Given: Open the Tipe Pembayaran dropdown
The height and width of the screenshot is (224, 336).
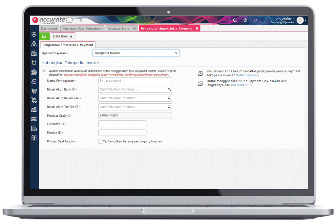Looking at the screenshot, I should pos(136,53).
